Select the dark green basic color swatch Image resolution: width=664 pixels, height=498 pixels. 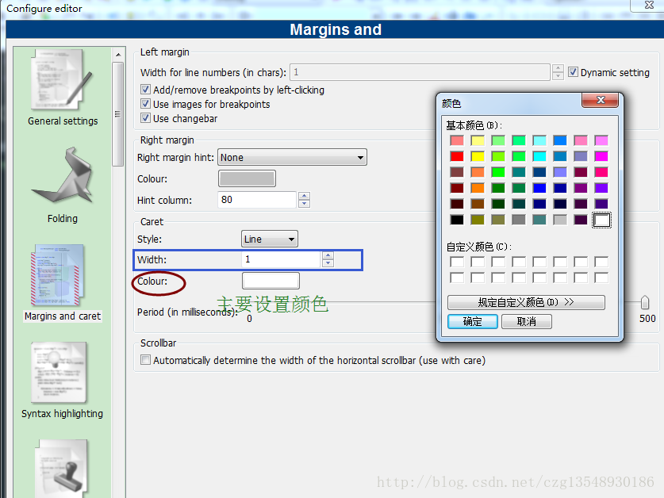(498, 204)
